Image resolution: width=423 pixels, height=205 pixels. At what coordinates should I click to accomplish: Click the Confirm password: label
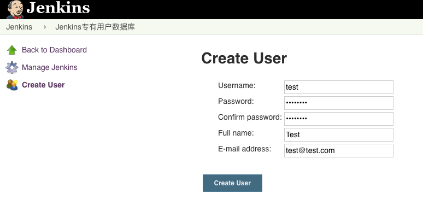(250, 118)
